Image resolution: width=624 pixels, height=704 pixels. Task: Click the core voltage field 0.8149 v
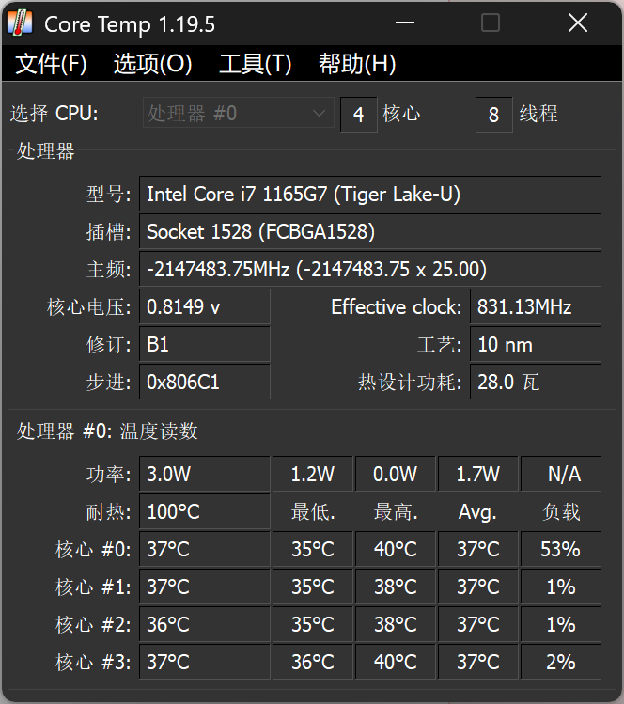[x=204, y=307]
